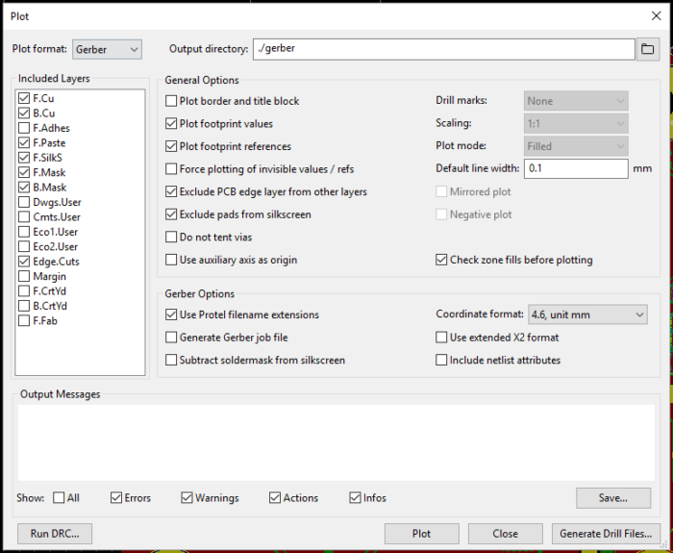
Task: Enable the F.Adhes layer
Action: [x=24, y=128]
